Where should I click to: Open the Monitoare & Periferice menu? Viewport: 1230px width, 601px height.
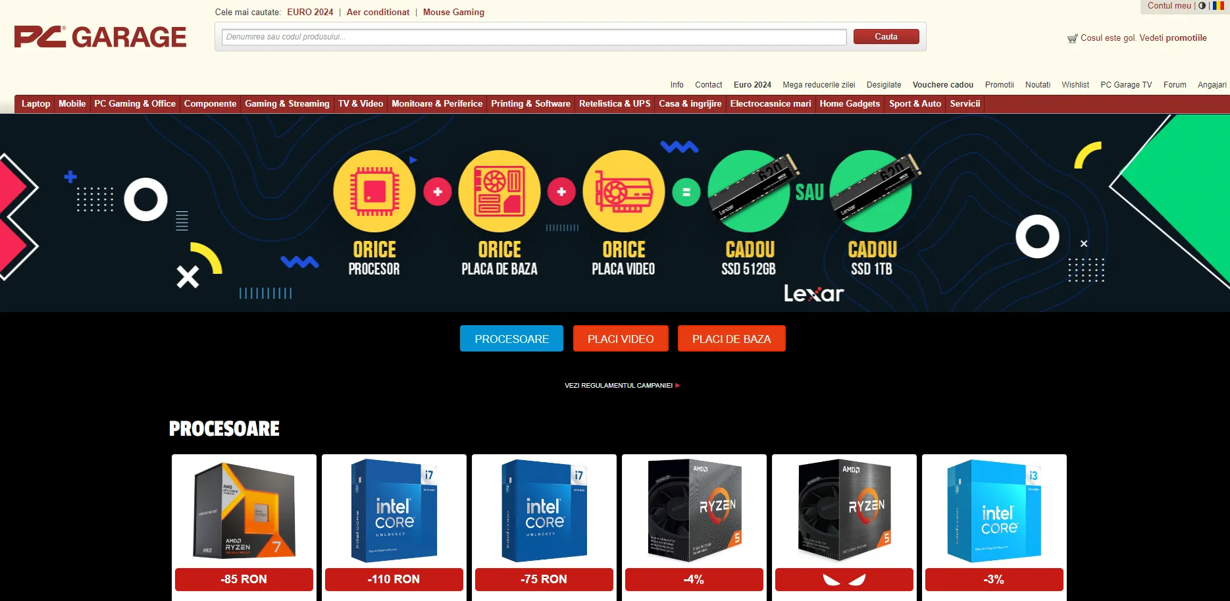pos(437,104)
